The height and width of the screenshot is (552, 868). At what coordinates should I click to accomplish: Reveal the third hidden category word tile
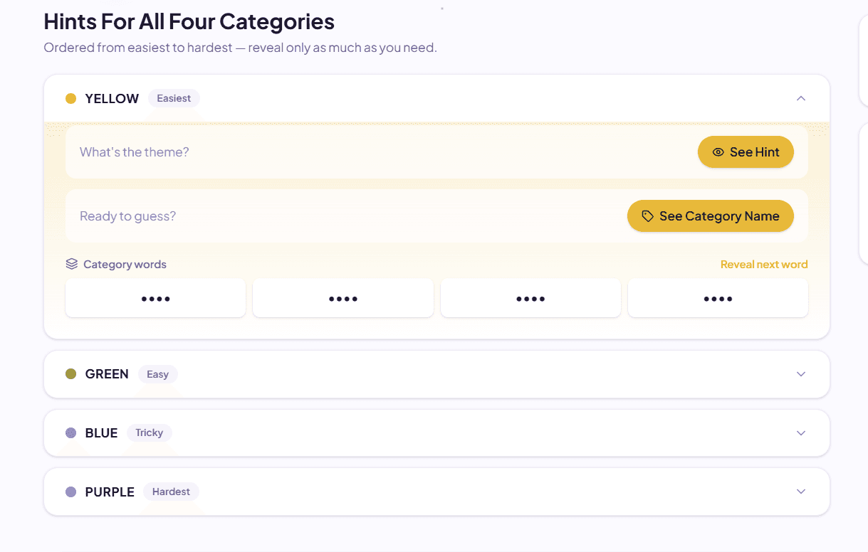pos(530,298)
